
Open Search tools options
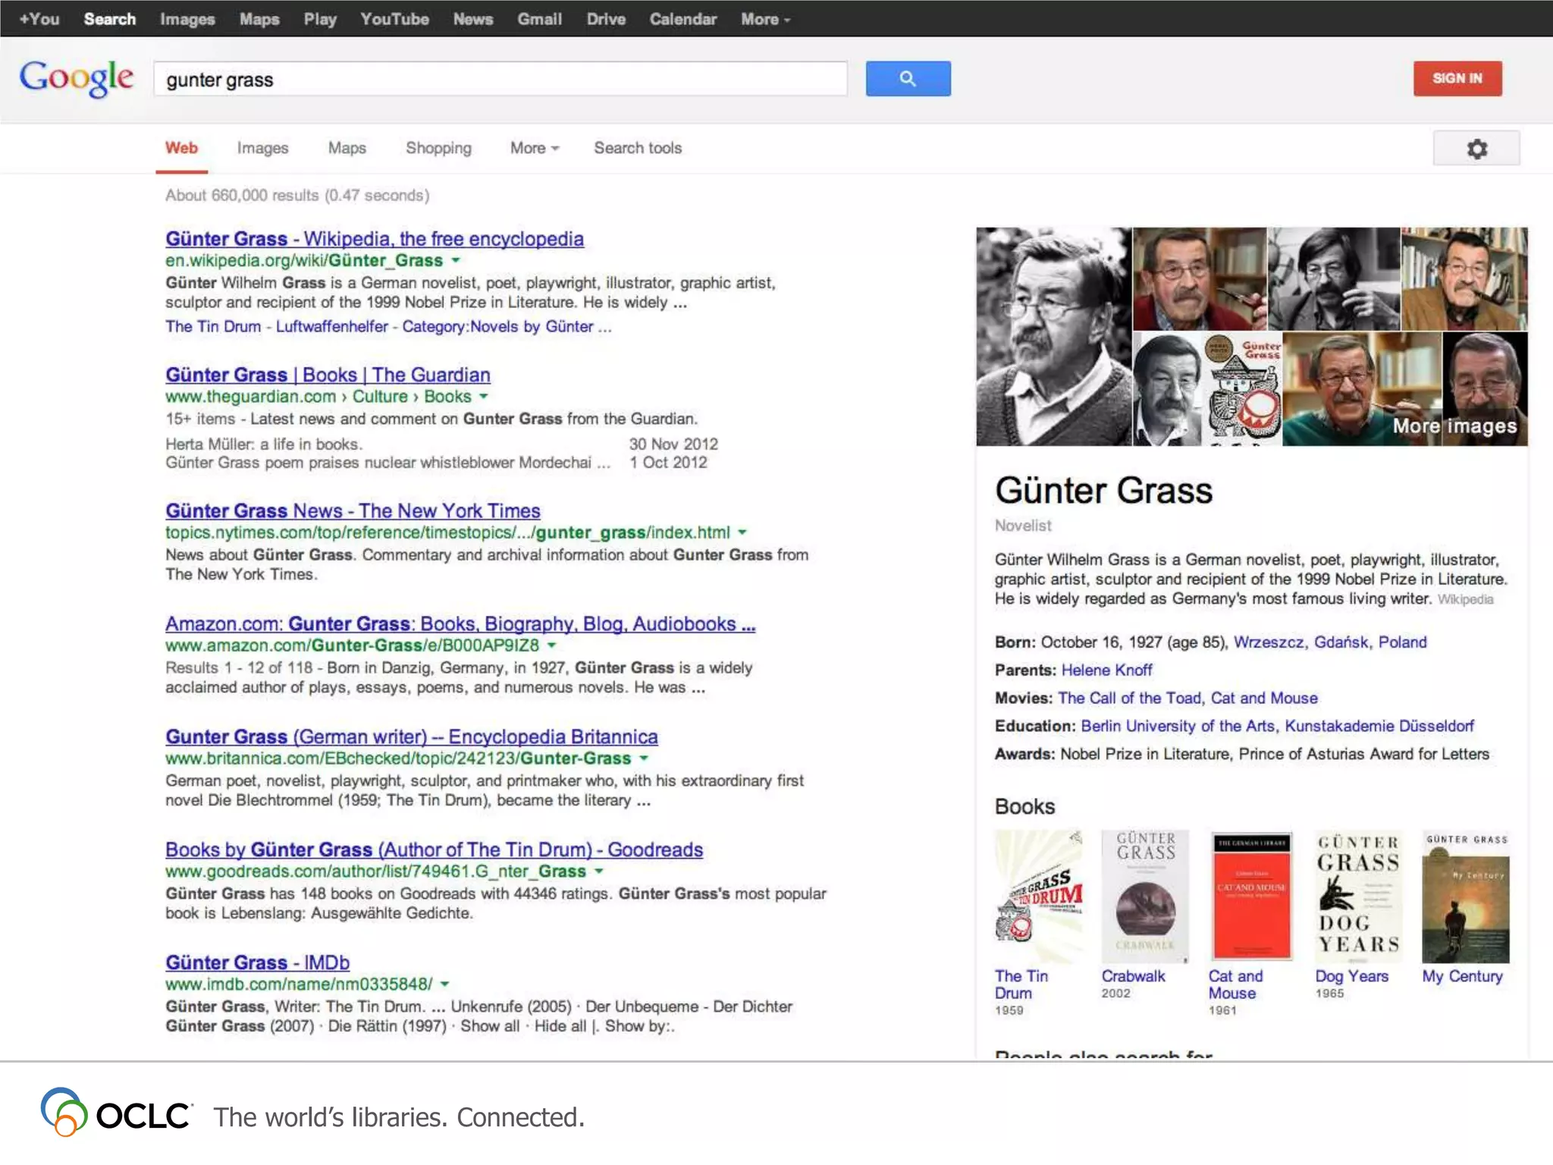pyautogui.click(x=638, y=149)
